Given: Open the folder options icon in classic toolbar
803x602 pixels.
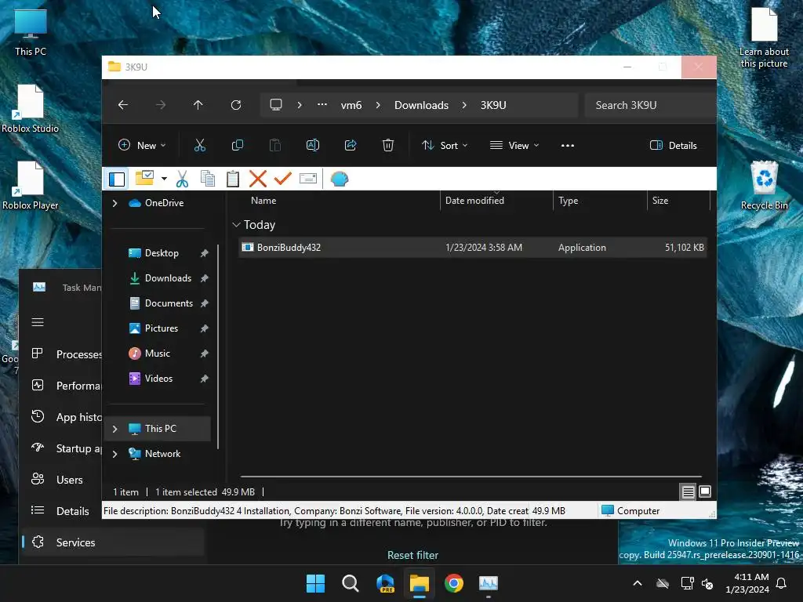Looking at the screenshot, I should coord(144,178).
